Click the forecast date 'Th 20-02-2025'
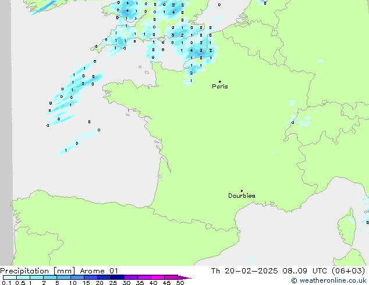Viewport: 369px width, 285px height. (x=244, y=271)
